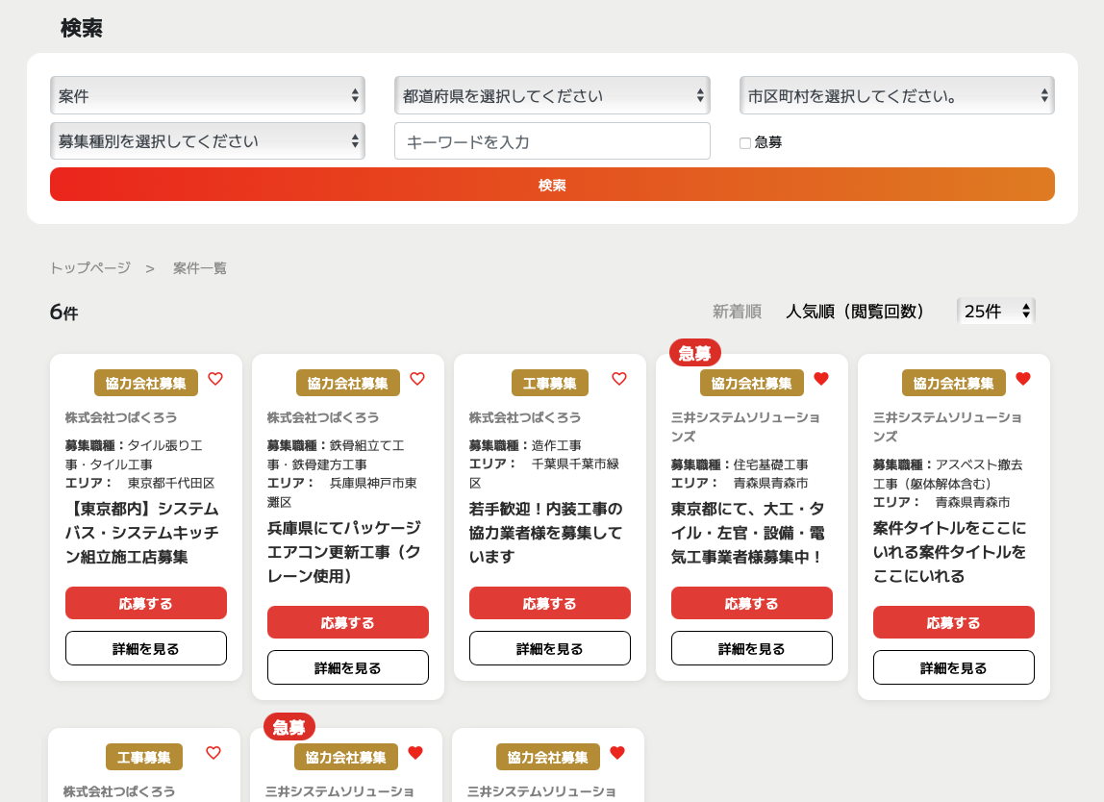Click 応募する on the 造作工事 card

pyautogui.click(x=550, y=604)
